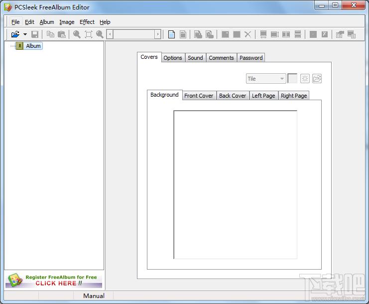The image size is (369, 304).
Task: Open the File menu
Action: tap(15, 22)
